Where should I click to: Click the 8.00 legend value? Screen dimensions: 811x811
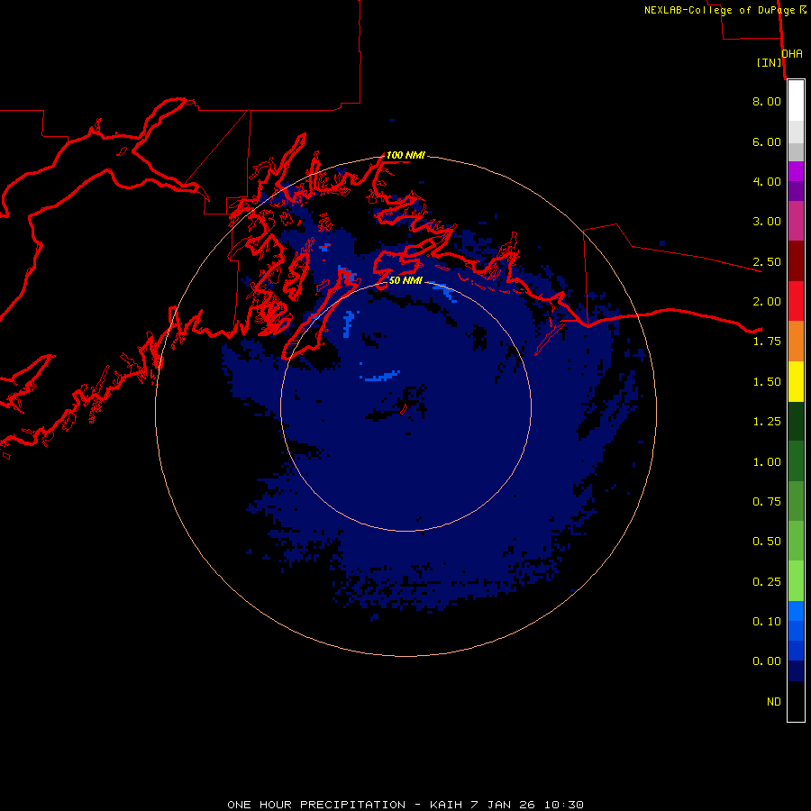pos(767,101)
